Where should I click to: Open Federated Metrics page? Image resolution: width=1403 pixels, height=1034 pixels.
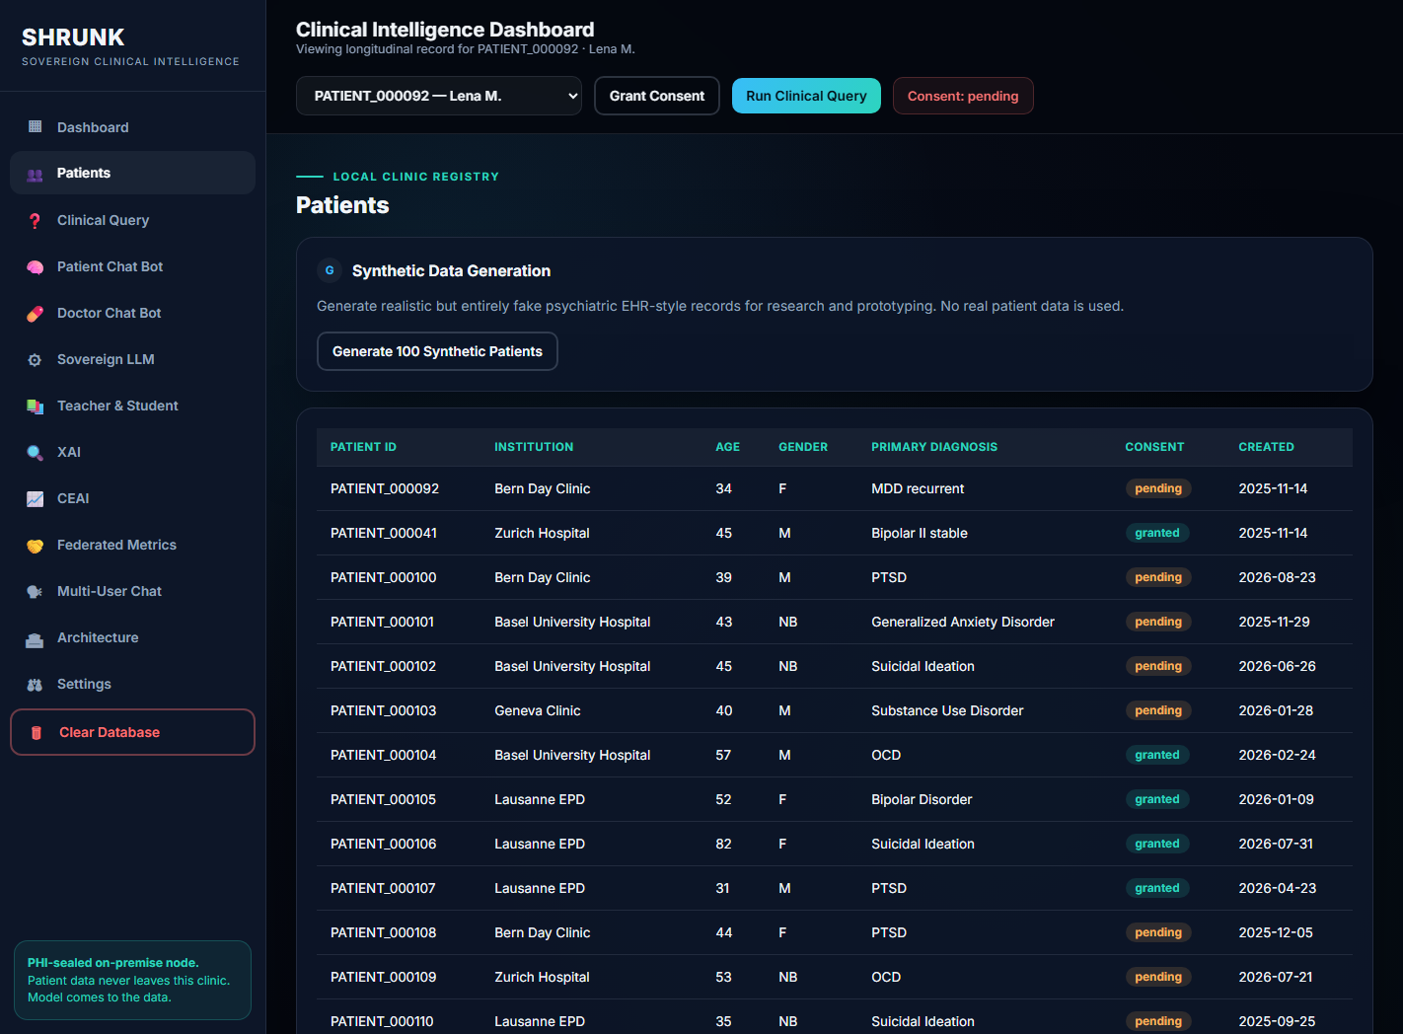coord(132,545)
